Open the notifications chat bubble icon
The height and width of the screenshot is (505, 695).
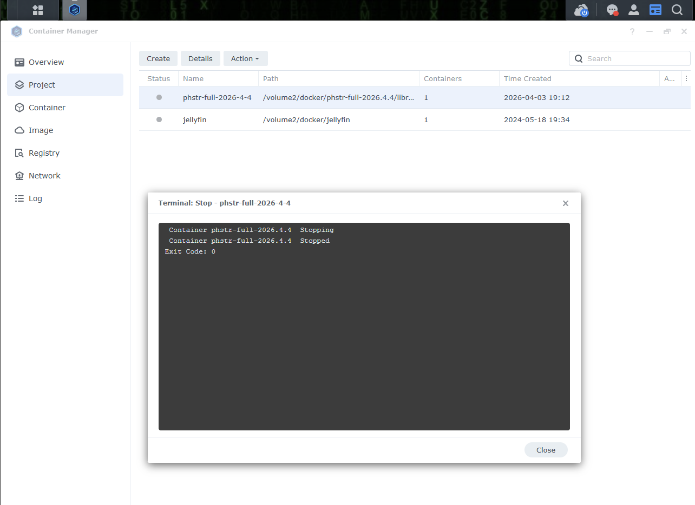click(612, 10)
